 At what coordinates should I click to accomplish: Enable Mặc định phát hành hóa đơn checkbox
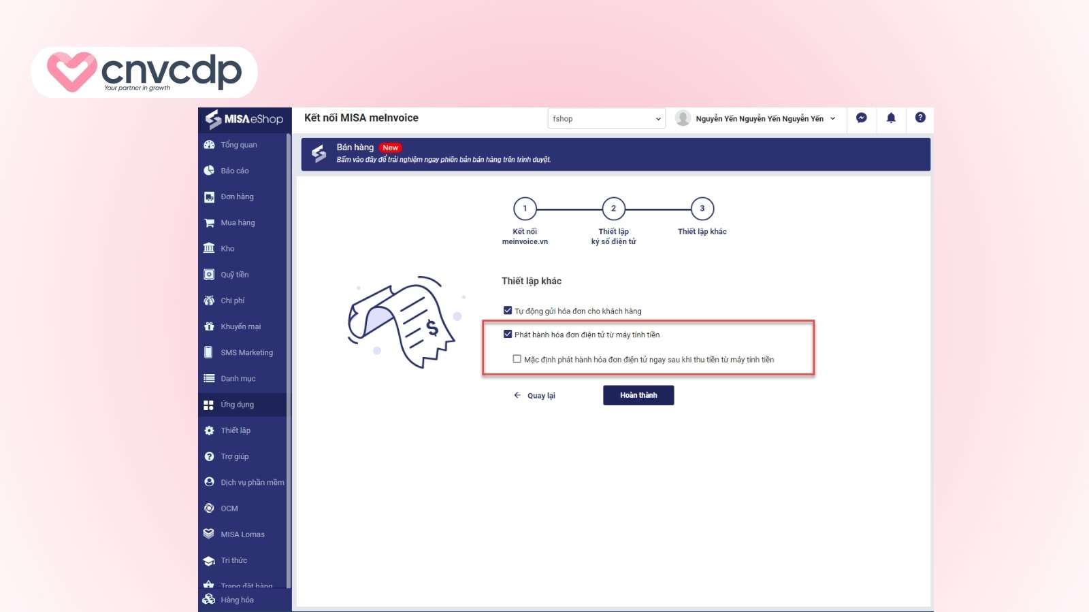(x=517, y=359)
